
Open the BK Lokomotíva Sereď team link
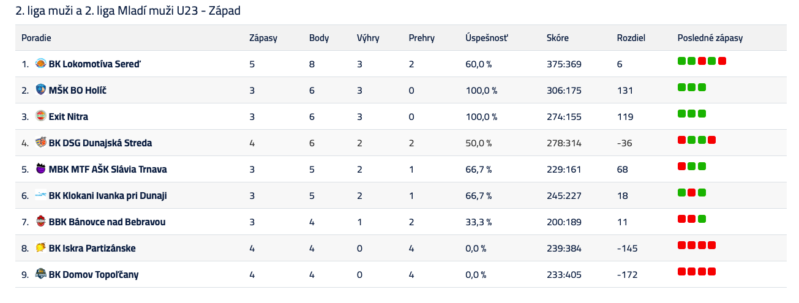coord(95,64)
